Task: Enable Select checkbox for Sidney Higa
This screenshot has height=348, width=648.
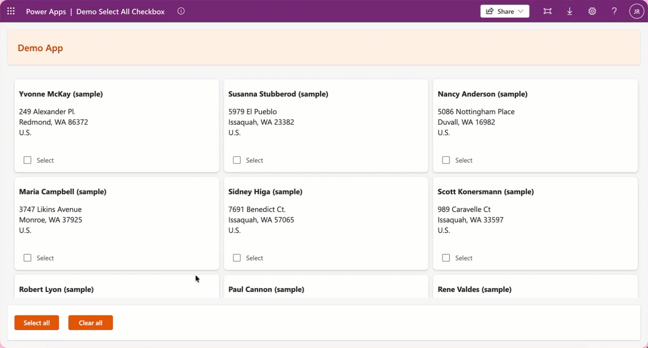Action: coord(237,258)
